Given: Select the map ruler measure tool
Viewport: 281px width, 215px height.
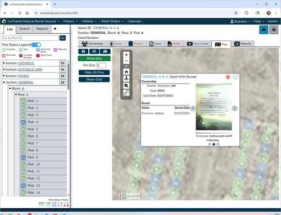Looking at the screenshot, I should tap(126, 93).
